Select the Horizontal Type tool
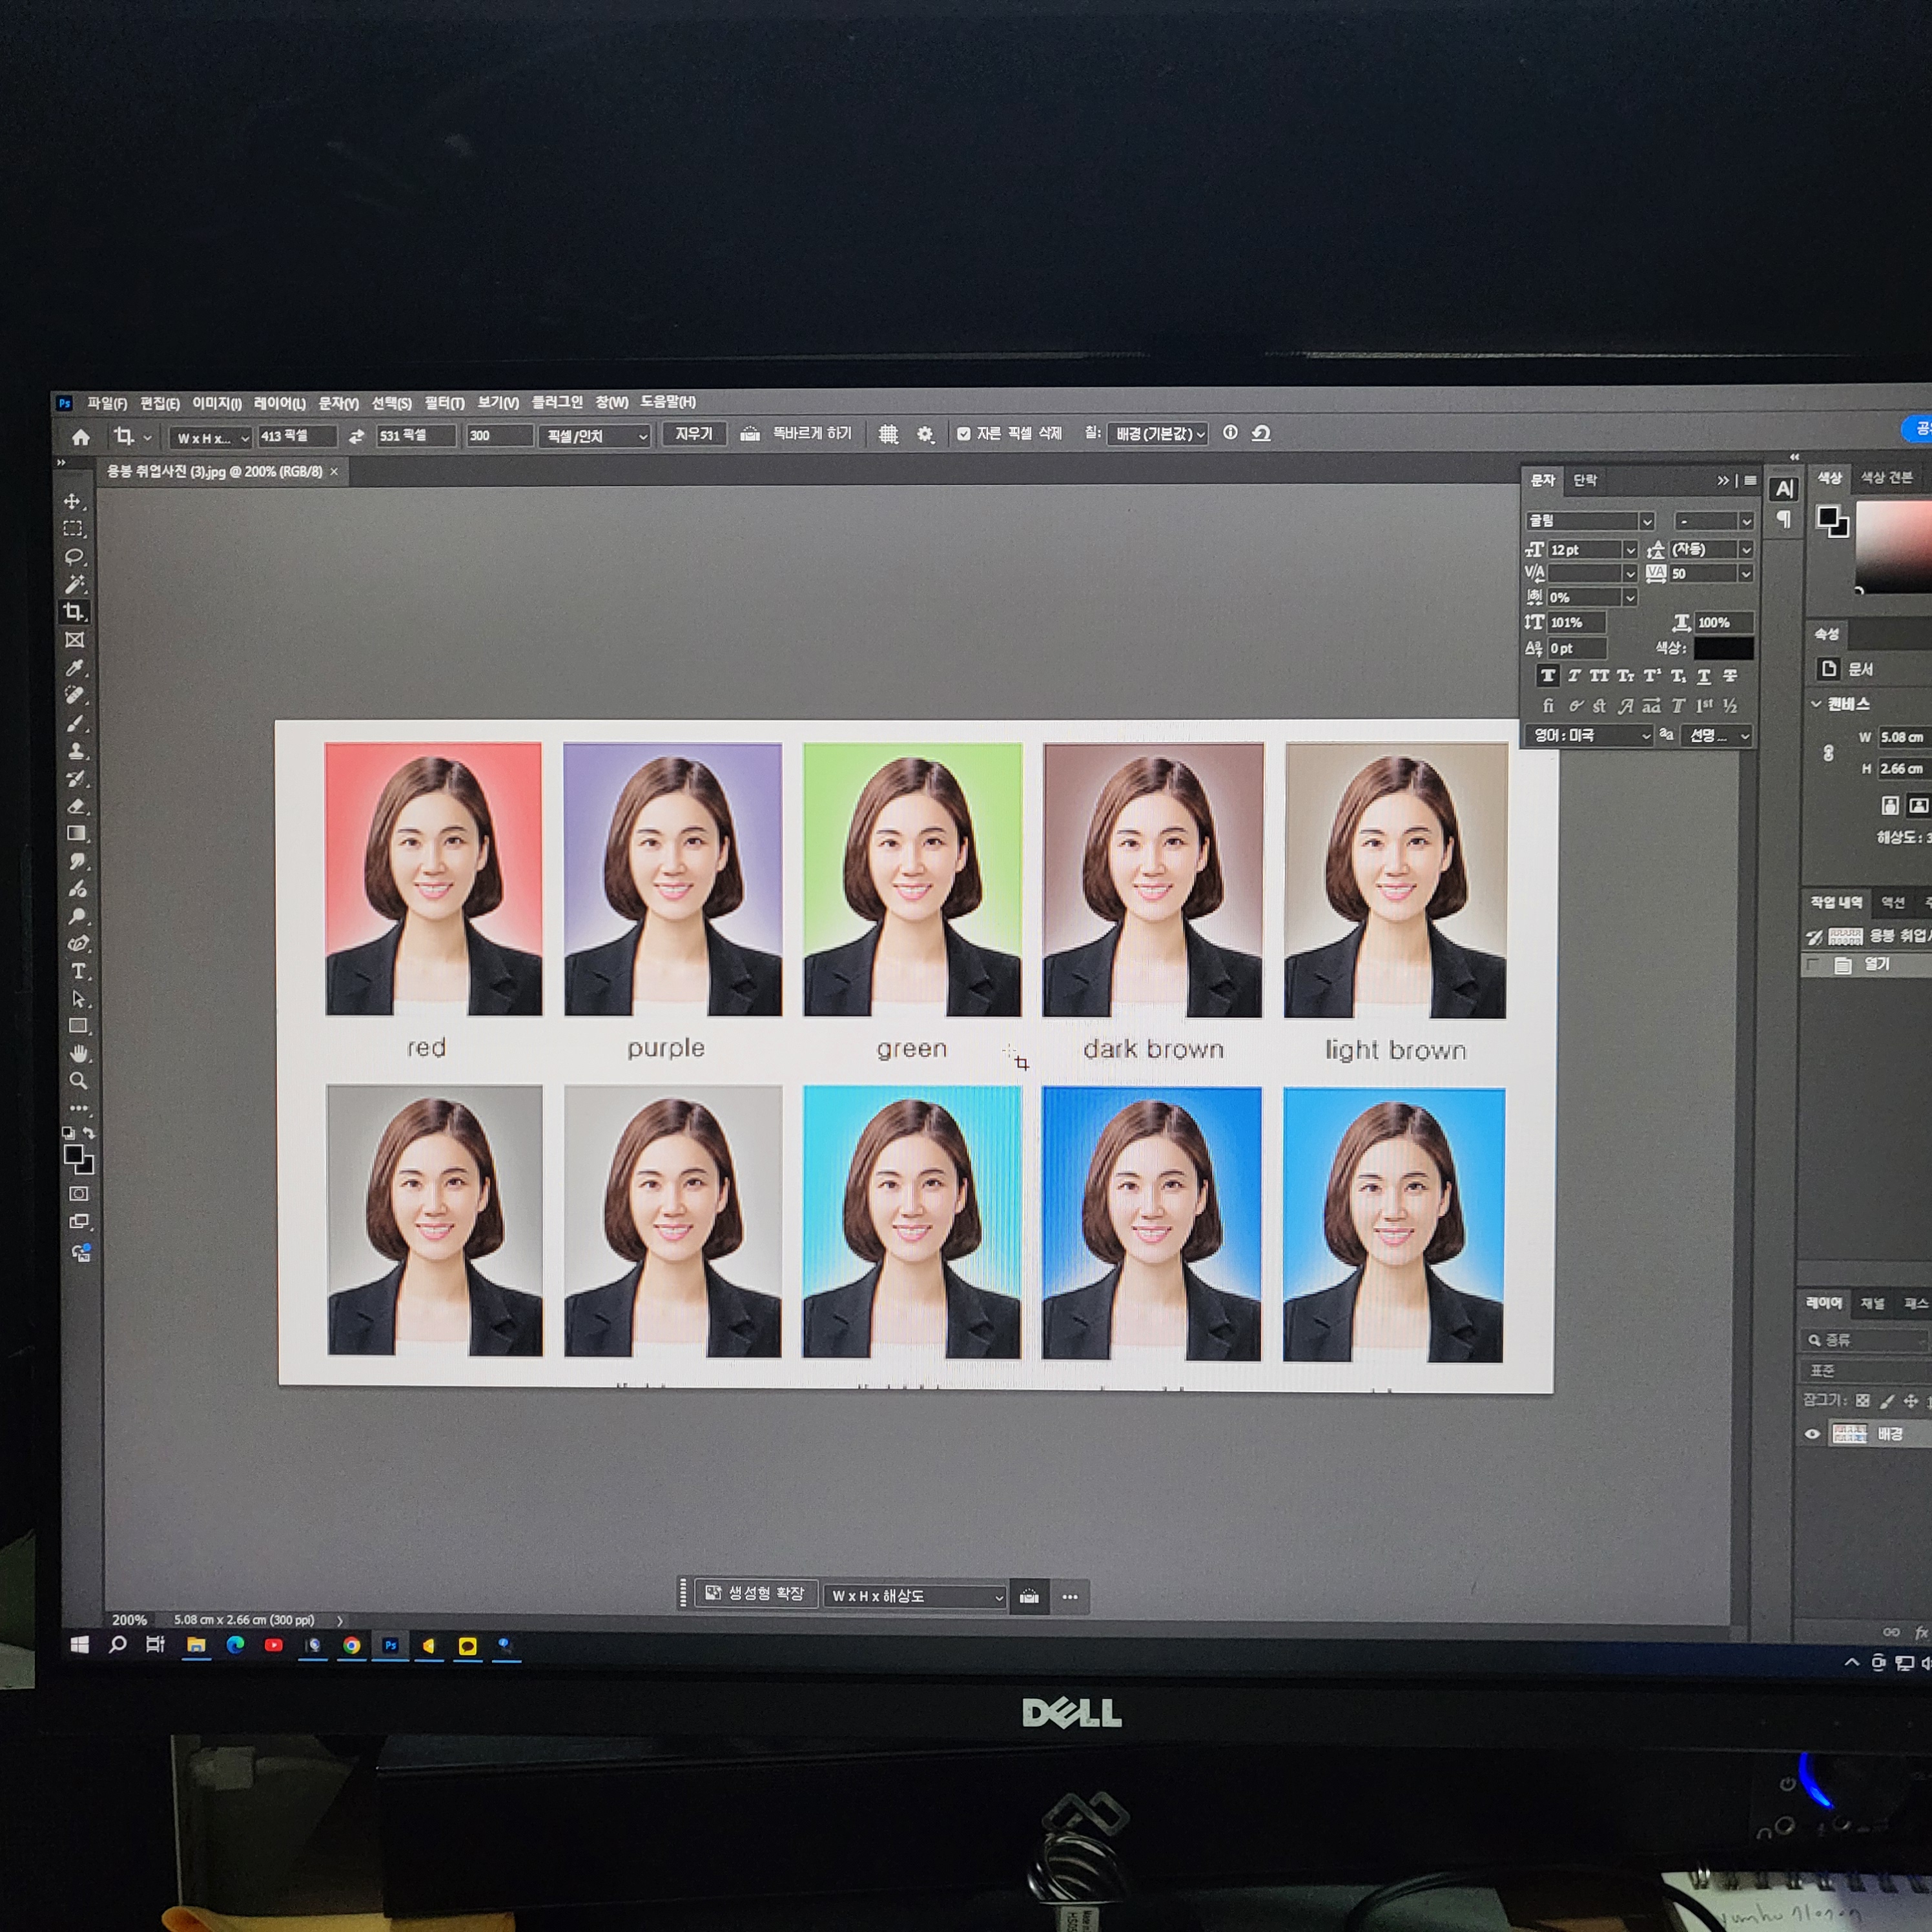Screen dimensions: 1932x1932 point(78,971)
